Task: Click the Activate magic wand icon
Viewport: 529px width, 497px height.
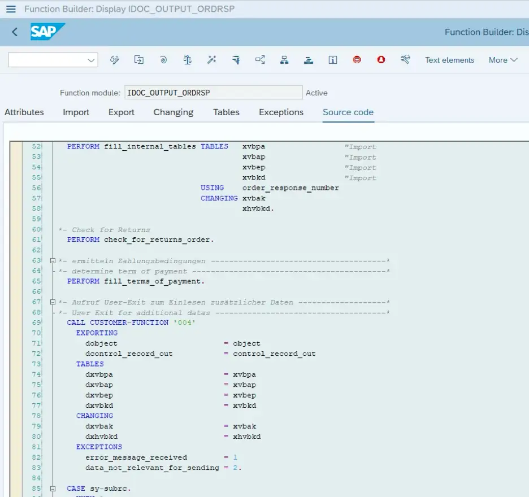Action: 212,60
